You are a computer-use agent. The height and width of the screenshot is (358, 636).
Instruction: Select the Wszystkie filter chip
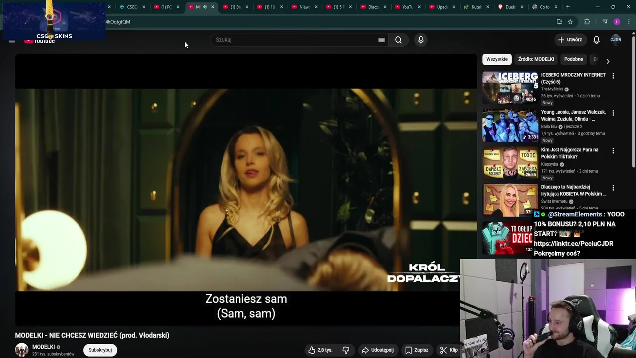point(497,59)
